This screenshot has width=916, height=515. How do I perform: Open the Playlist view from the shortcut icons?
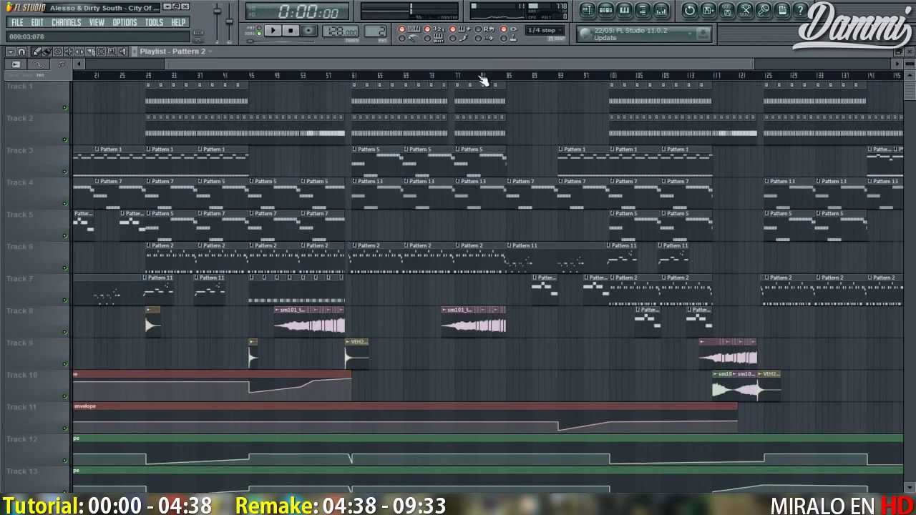(x=588, y=10)
